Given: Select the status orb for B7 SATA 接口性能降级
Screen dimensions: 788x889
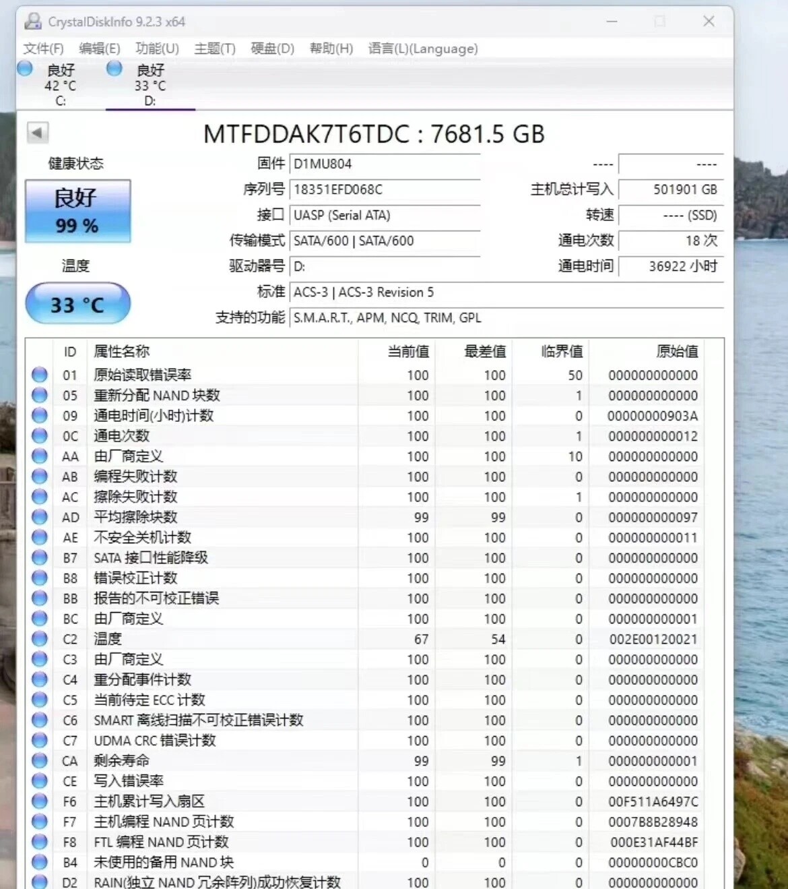Looking at the screenshot, I should (x=40, y=557).
